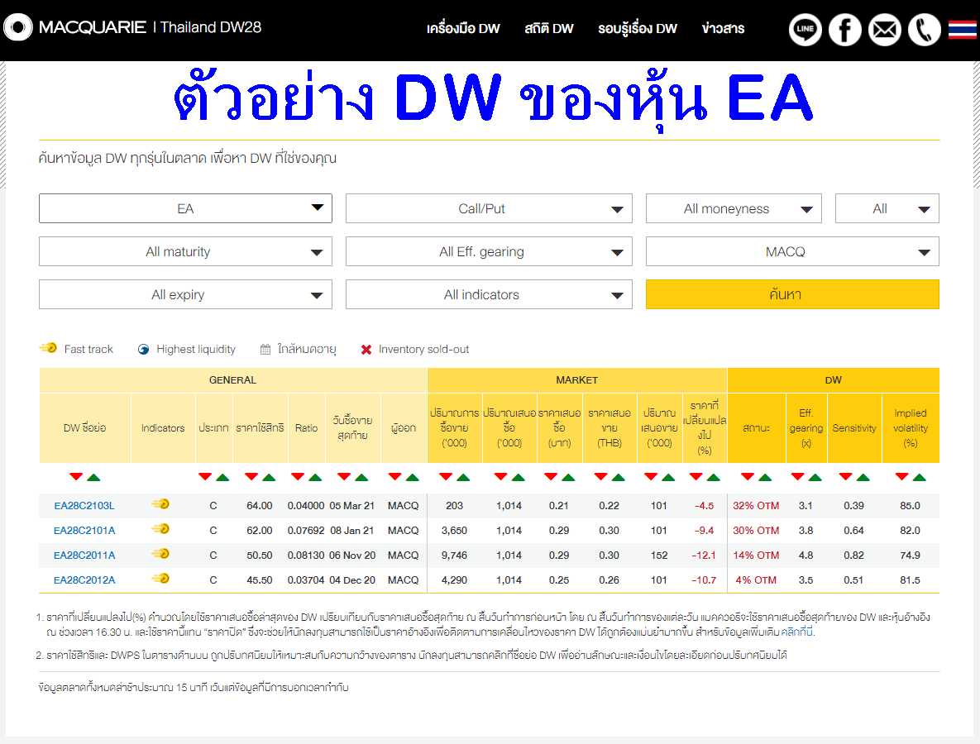980x744 pixels.
Task: Open DW EA28C2101A details link
Action: pyautogui.click(x=84, y=531)
